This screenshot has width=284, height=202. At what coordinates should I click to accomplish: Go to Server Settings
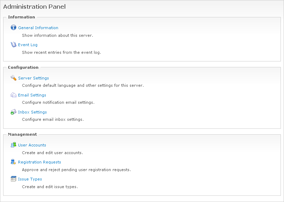[x=33, y=78]
